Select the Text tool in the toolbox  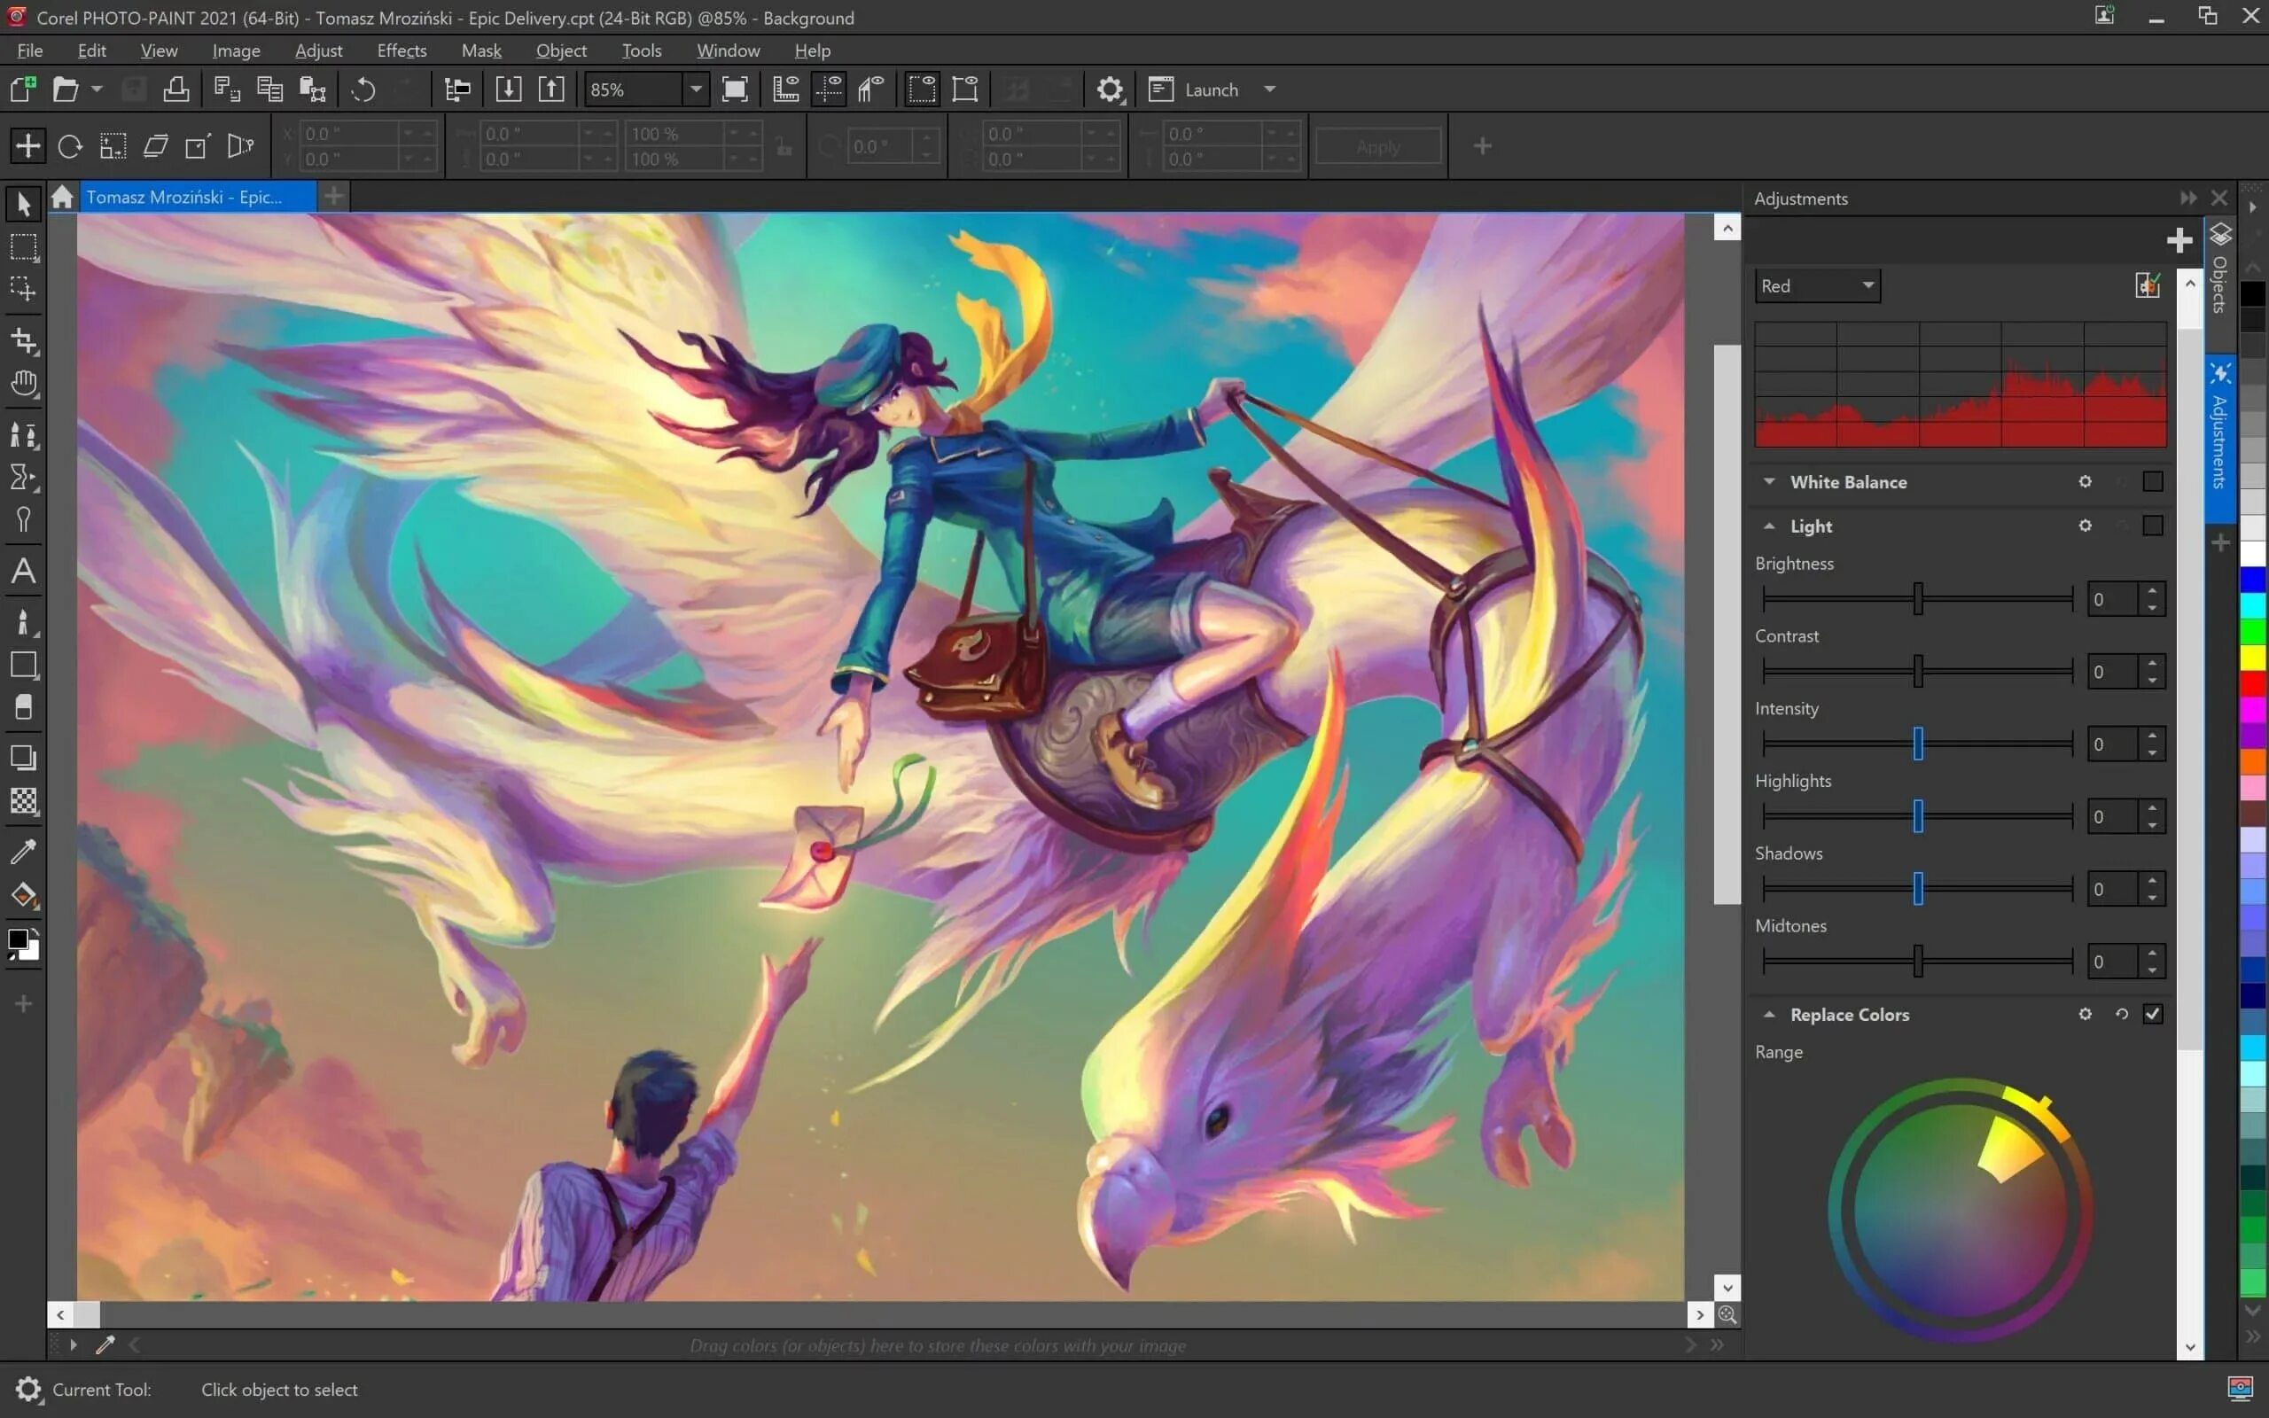[23, 571]
